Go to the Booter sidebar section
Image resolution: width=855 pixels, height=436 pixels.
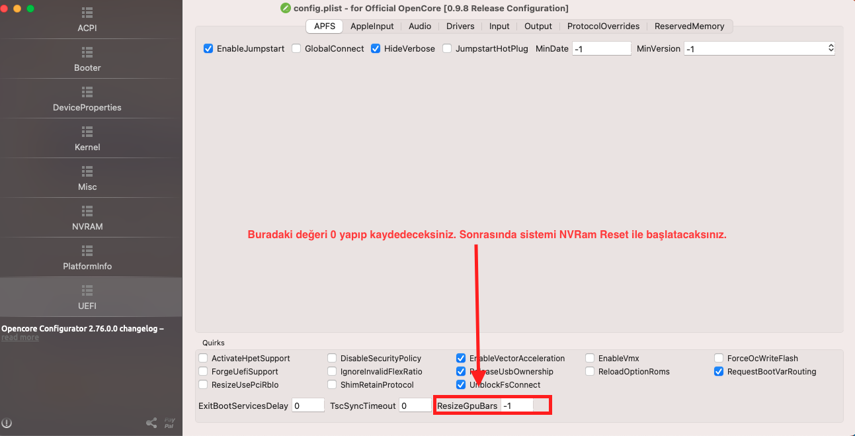pyautogui.click(x=87, y=60)
